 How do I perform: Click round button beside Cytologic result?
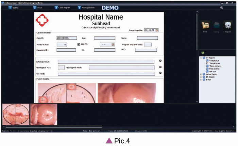pyautogui.click(x=160, y=60)
